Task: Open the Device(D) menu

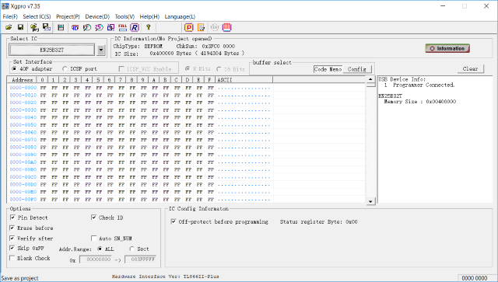Action: click(97, 16)
